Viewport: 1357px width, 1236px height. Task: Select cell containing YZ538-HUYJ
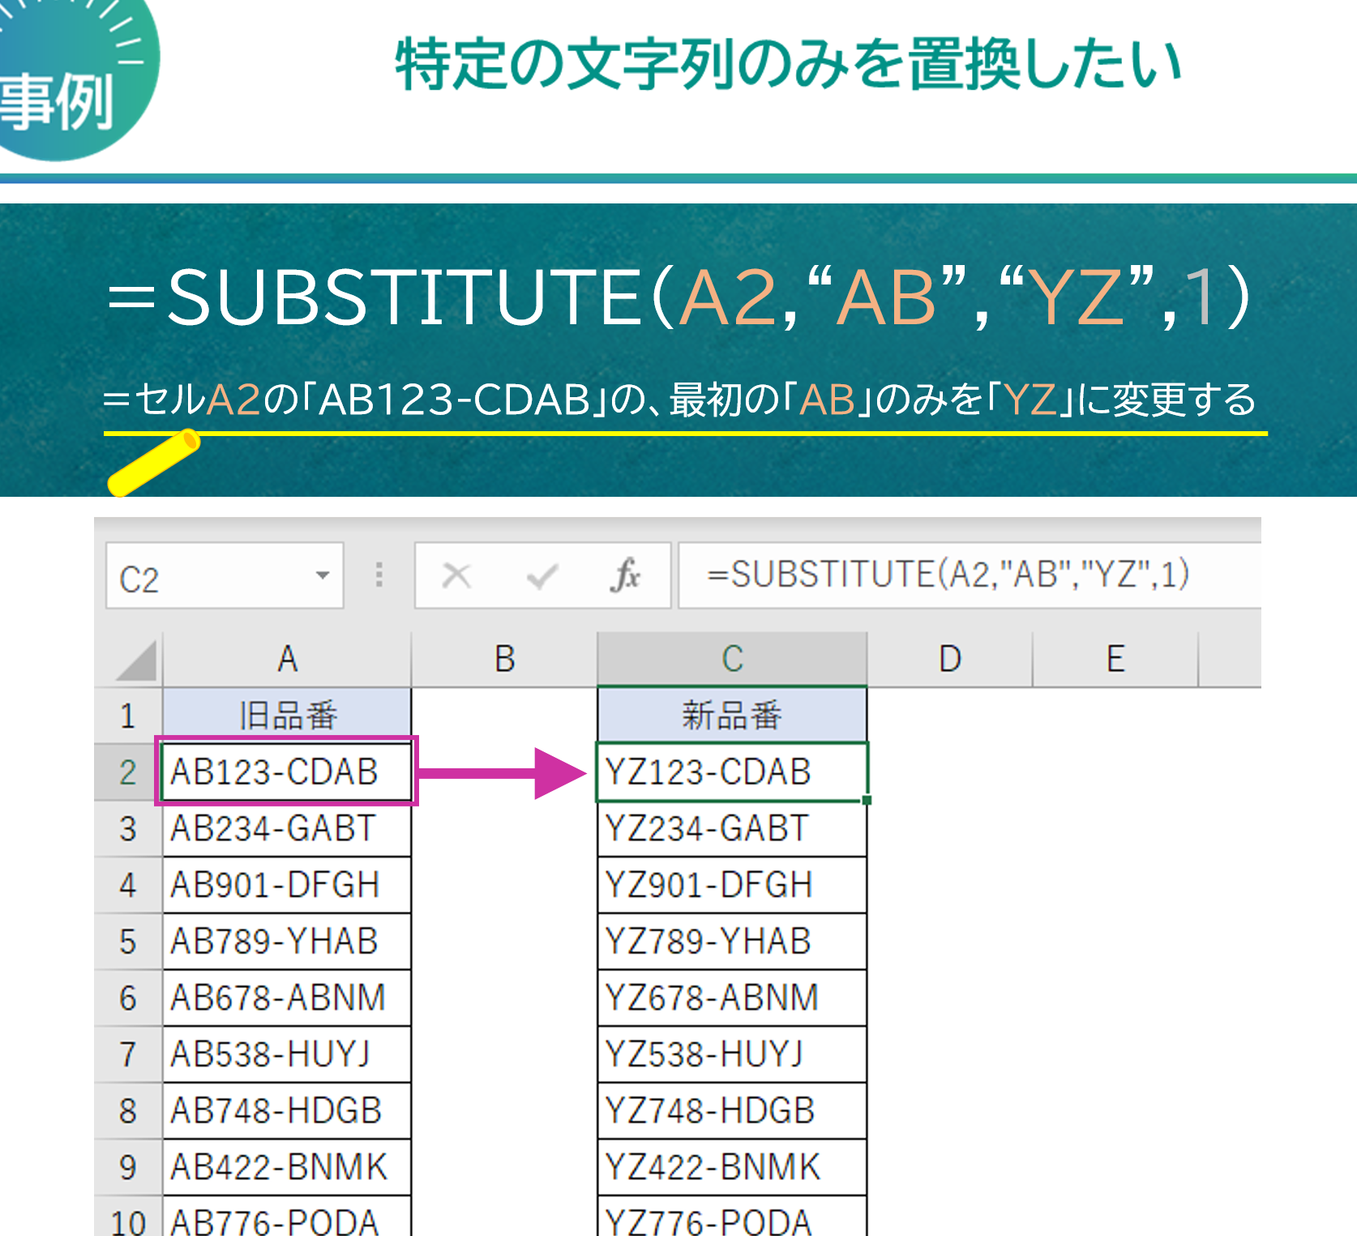coord(732,1054)
